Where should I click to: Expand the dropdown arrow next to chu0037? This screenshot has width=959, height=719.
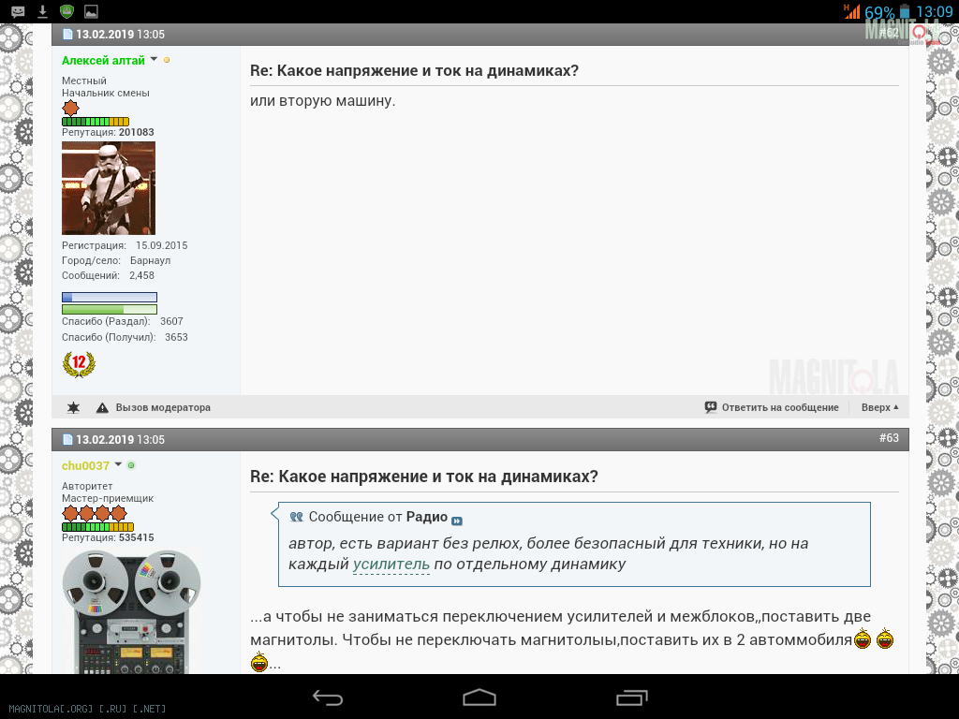119,465
